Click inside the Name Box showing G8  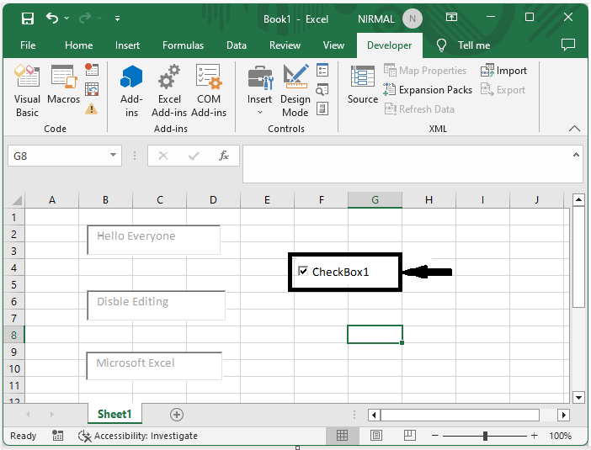[x=58, y=156]
